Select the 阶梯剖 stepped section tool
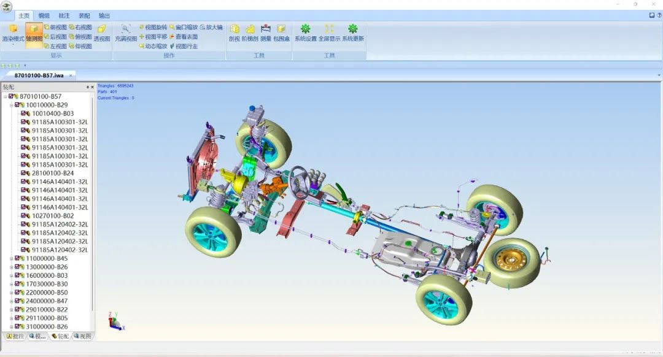Viewport: 663px width, 357px height. (250, 33)
